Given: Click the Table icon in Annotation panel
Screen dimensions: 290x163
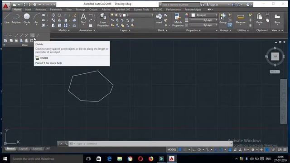Looking at the screenshot, I should click(91, 25).
